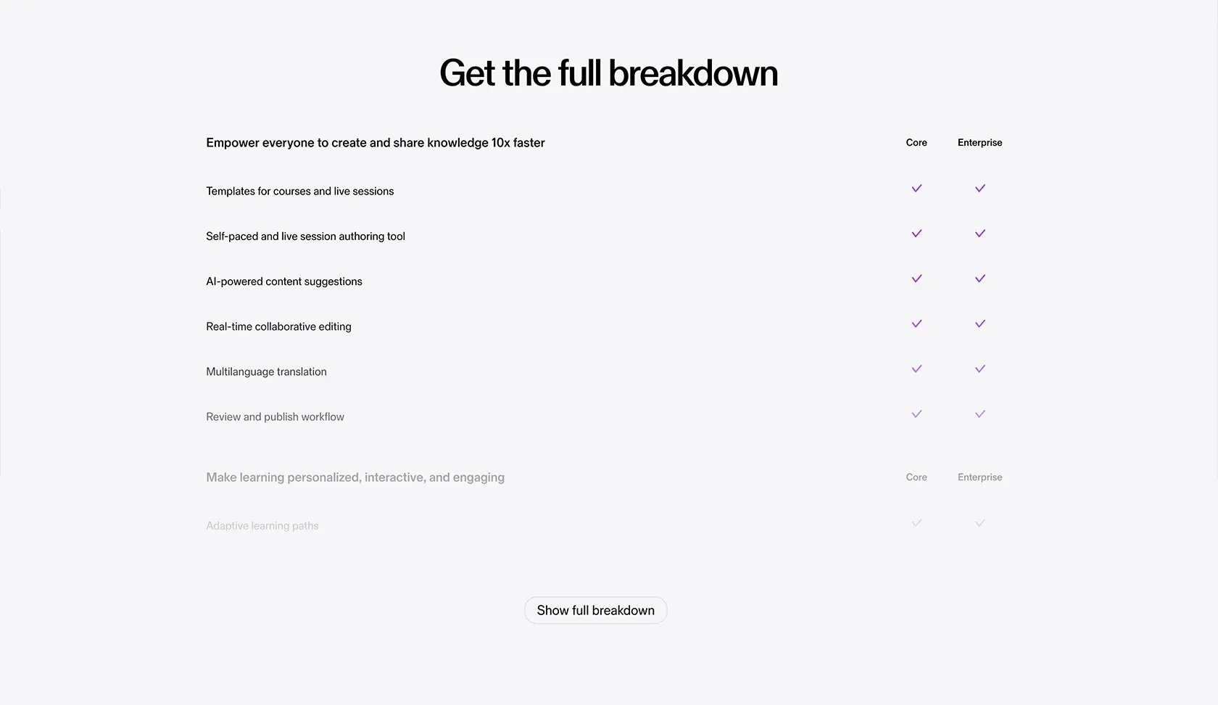Click Enterprise checkmark for AI-powered content suggestions

coord(980,279)
